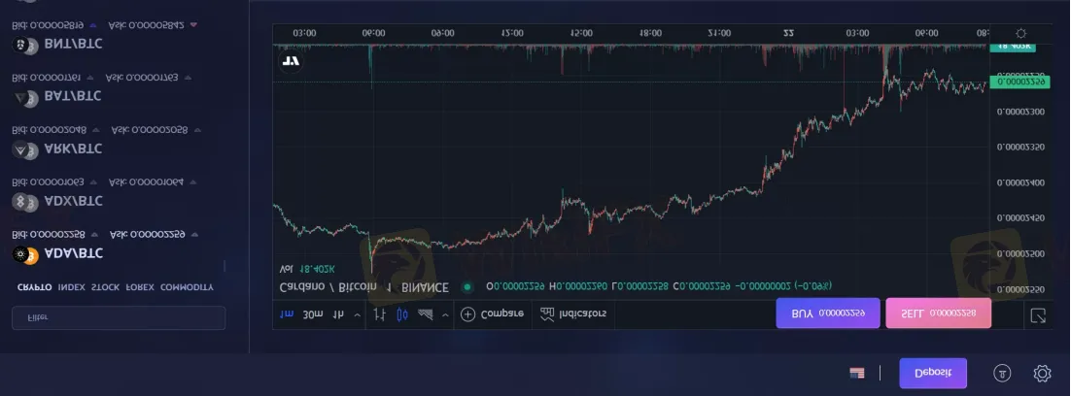This screenshot has height=396, width=1071.
Task: Click the Filter input field
Action: point(118,317)
